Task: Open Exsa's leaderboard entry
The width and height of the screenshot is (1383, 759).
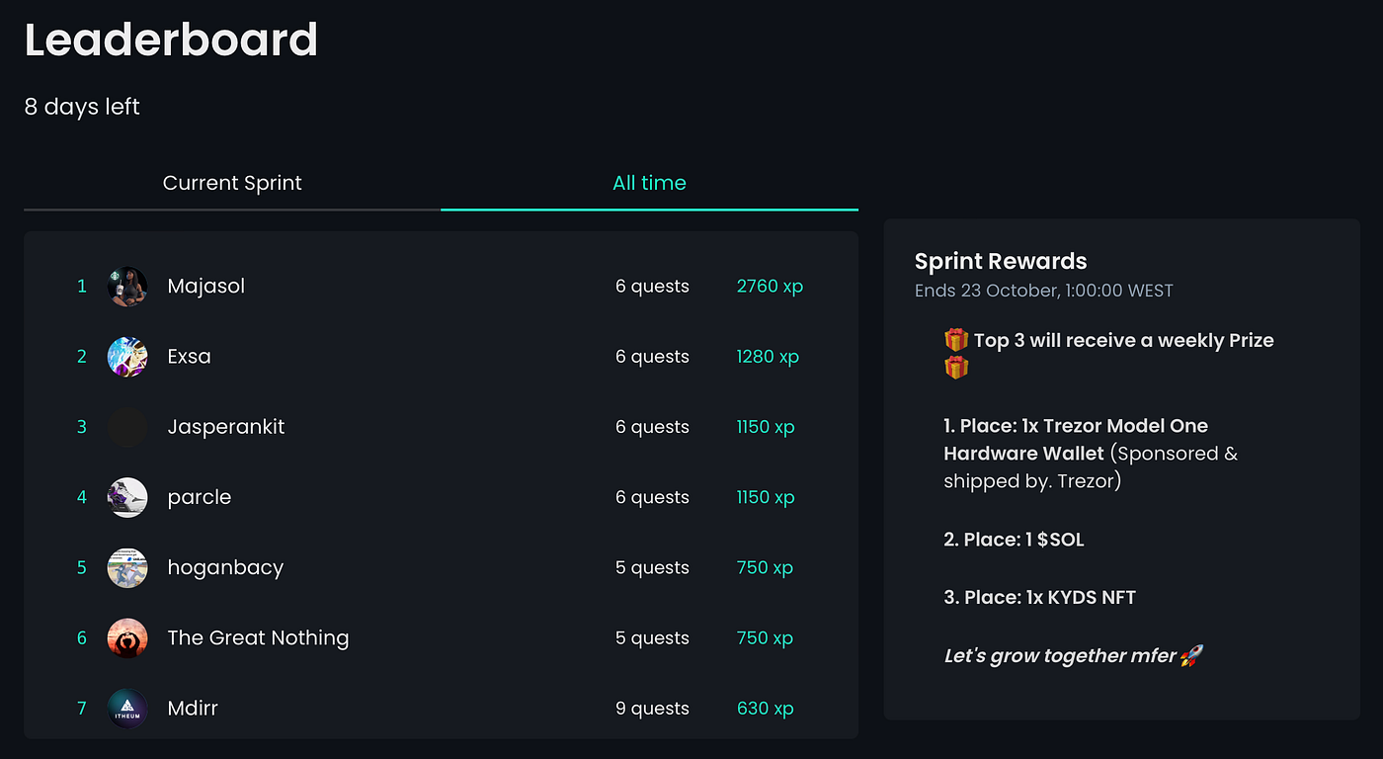Action: click(x=189, y=356)
